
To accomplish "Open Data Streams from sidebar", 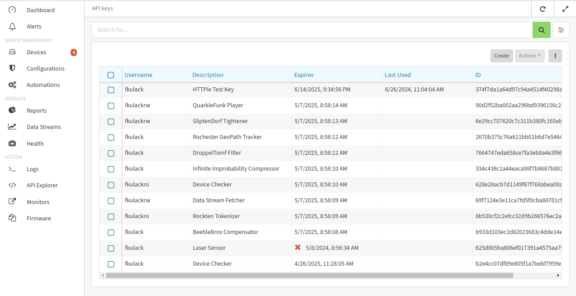I will [x=44, y=127].
